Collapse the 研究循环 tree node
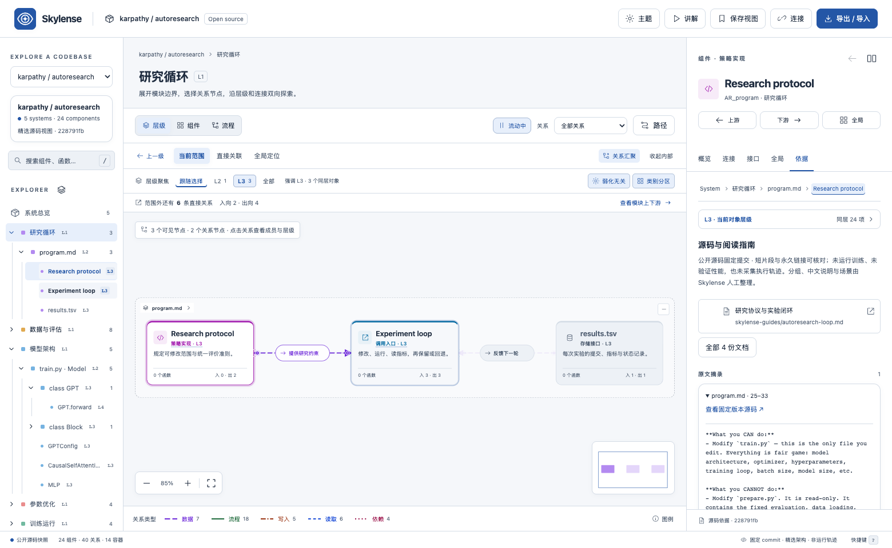 point(11,232)
